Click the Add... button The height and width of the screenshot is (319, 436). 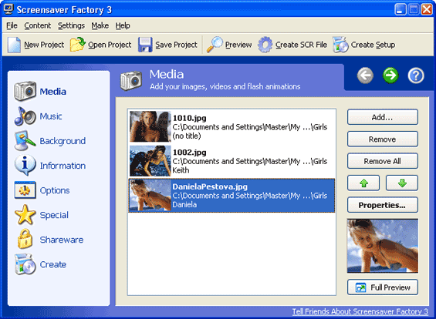click(382, 117)
